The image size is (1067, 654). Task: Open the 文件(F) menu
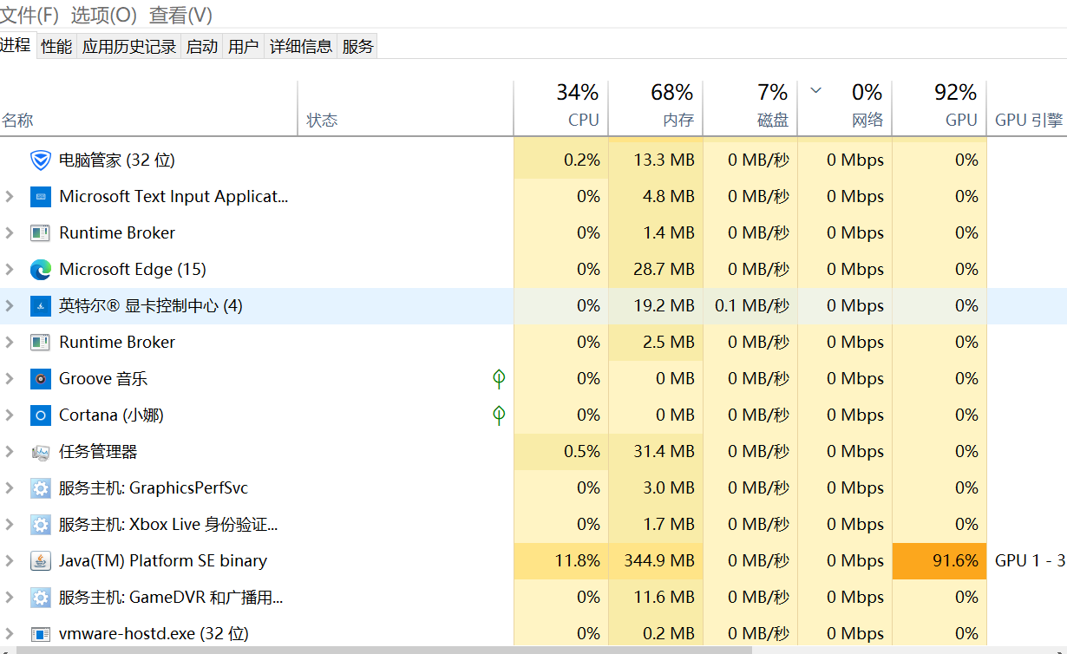point(29,15)
